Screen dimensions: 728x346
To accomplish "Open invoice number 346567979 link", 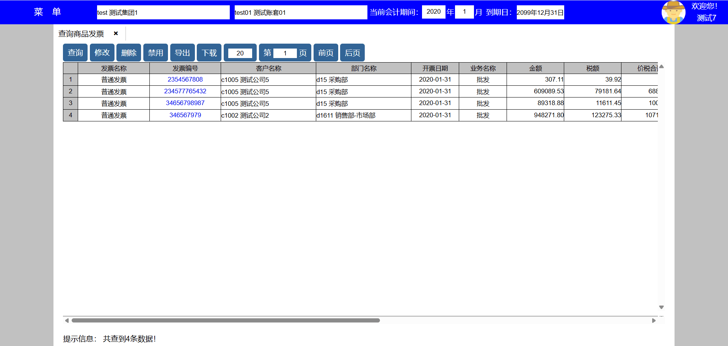I will coord(185,115).
